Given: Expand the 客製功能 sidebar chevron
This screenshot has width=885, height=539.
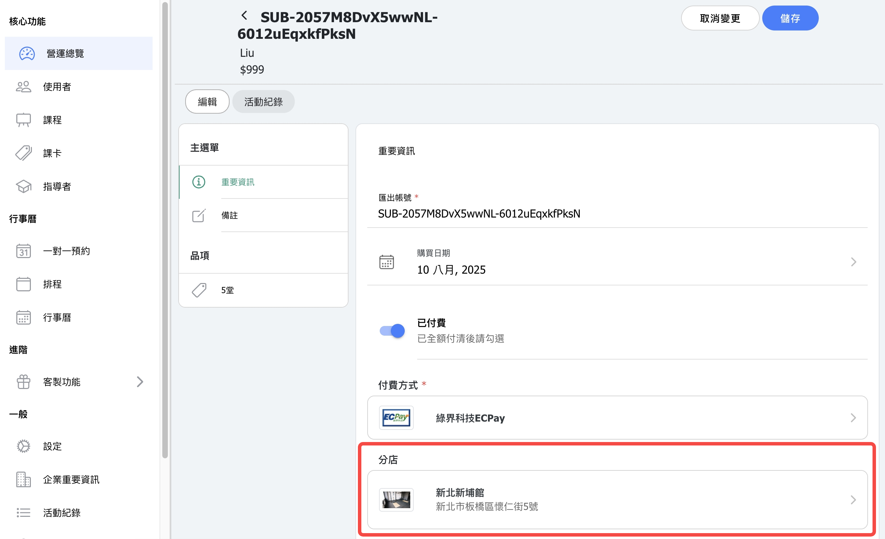Looking at the screenshot, I should tap(140, 381).
